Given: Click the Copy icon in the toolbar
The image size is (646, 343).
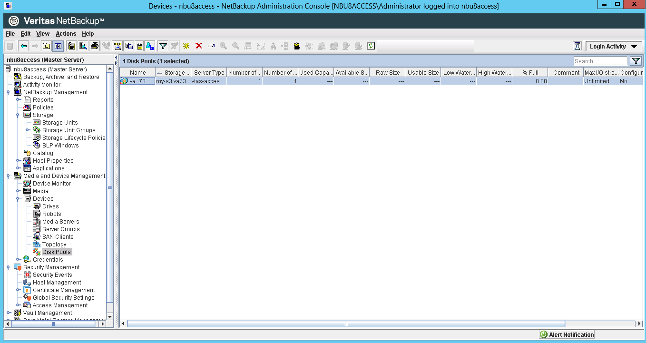Looking at the screenshot, I should coord(129,46).
